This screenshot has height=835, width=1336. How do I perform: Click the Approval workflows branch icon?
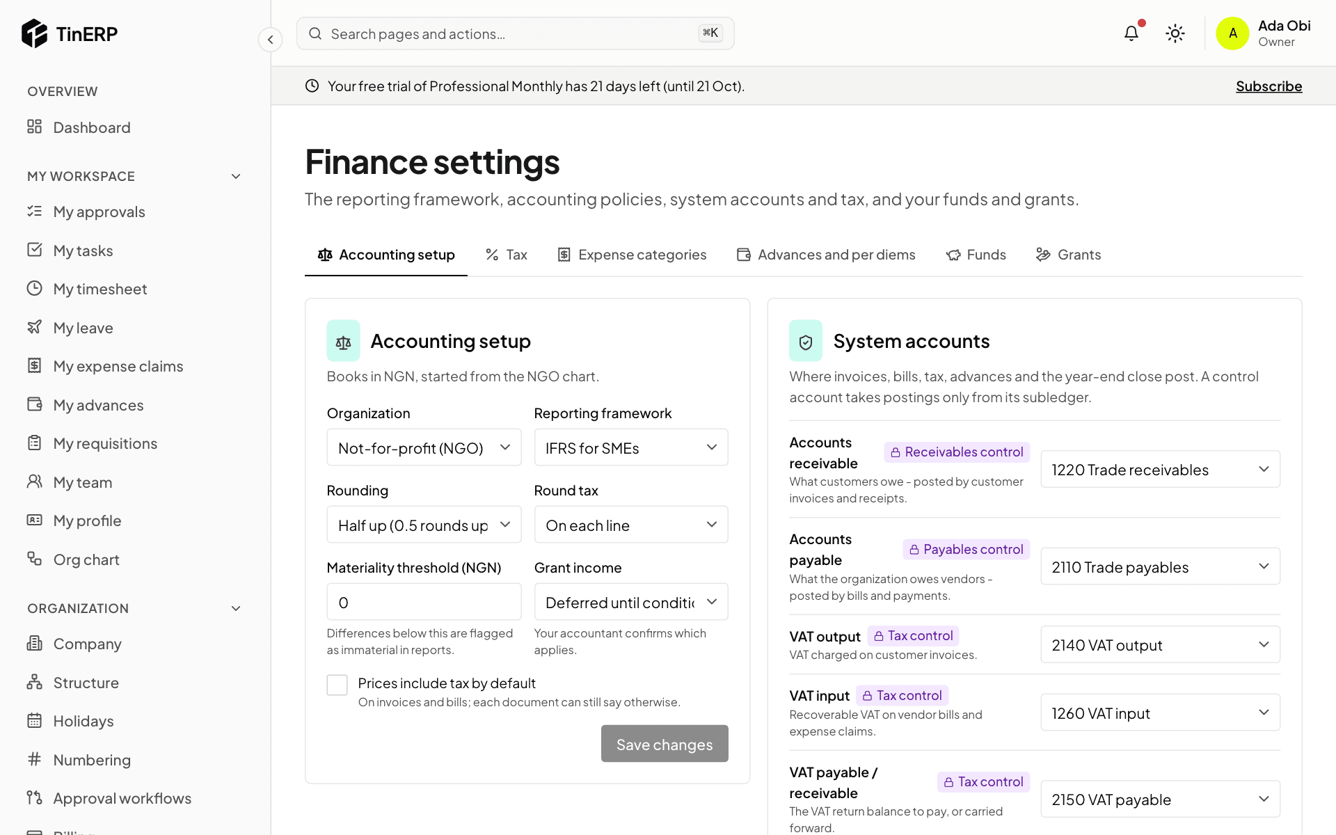point(34,797)
